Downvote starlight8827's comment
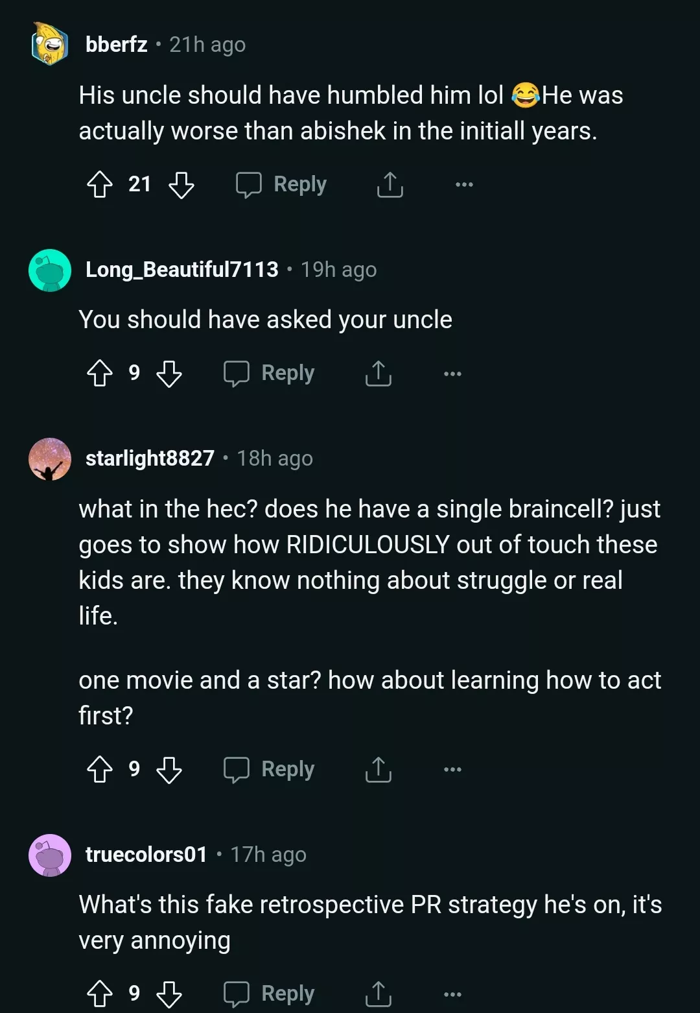Viewport: 700px width, 1013px height. pos(169,770)
